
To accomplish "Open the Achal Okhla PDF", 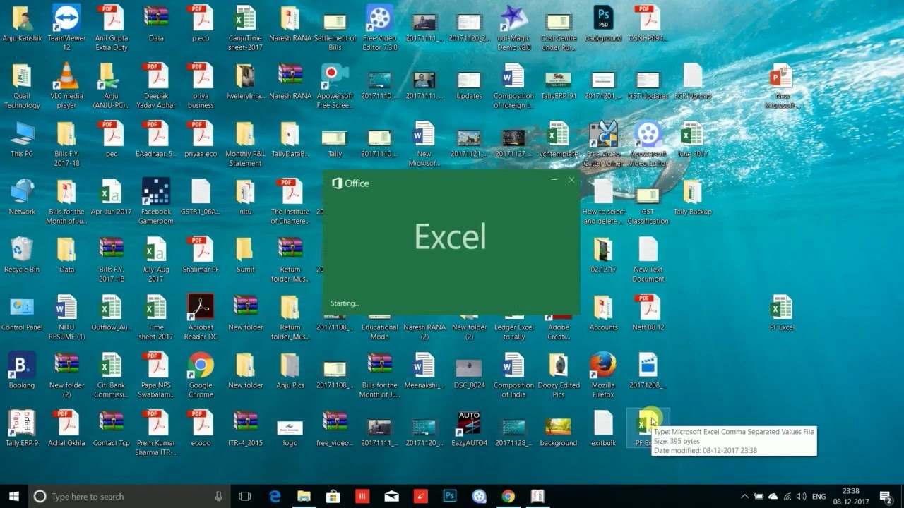I will coord(66,429).
